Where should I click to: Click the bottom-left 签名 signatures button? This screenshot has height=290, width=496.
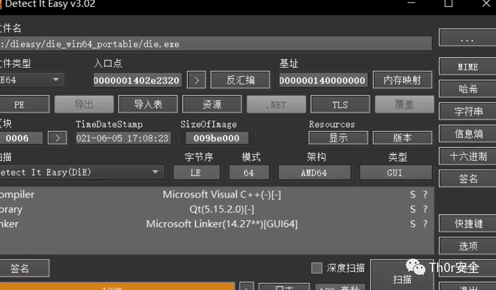(x=24, y=268)
